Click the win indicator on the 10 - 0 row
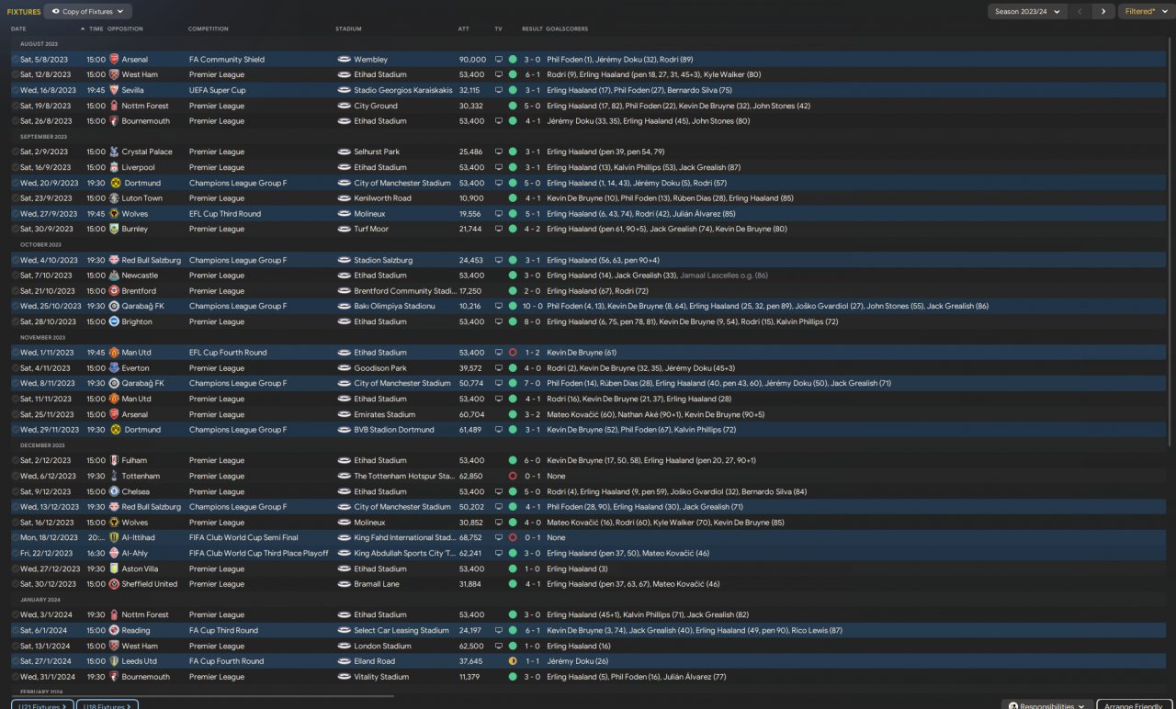The width and height of the screenshot is (1176, 709). (513, 306)
